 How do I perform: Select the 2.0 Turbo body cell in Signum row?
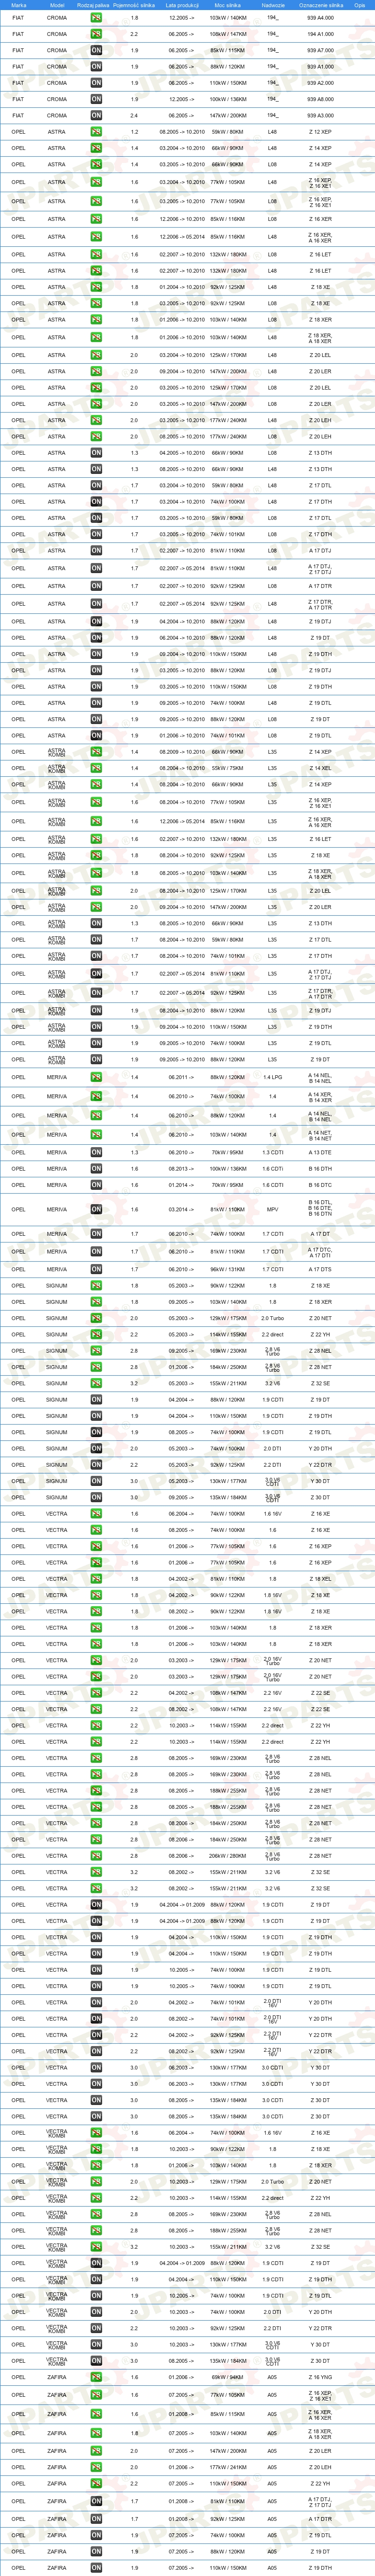coord(273,1318)
